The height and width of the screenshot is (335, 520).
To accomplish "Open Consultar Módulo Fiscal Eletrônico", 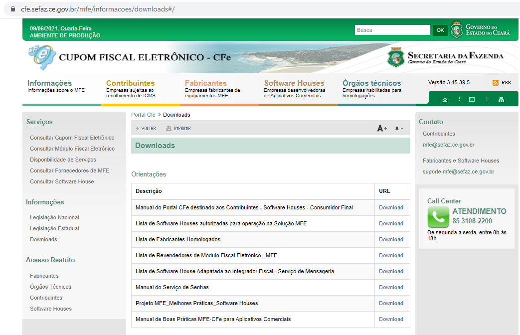I will tap(72, 149).
